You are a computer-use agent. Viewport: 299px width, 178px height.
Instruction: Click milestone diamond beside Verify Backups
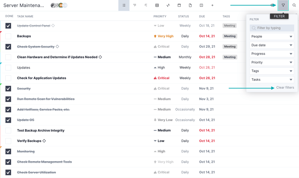[44, 141]
